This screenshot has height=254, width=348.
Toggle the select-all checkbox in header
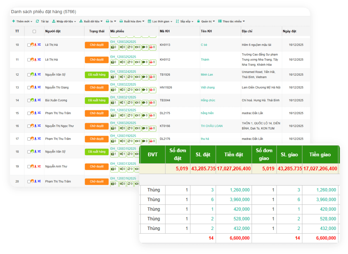click(x=34, y=31)
